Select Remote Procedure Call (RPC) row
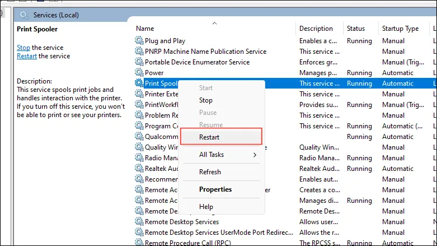The height and width of the screenshot is (246, 437). (188, 243)
